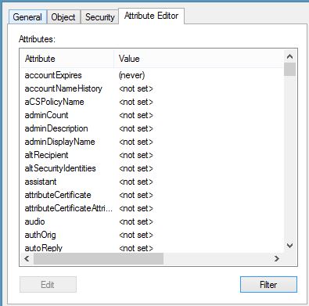
Task: Open the Security tab
Action: click(x=99, y=17)
